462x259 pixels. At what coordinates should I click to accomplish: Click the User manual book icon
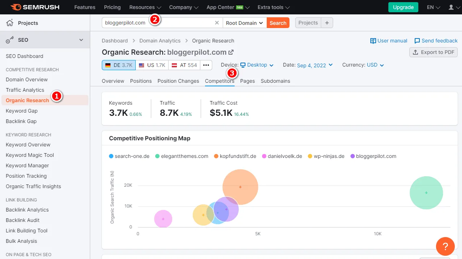[x=373, y=41]
